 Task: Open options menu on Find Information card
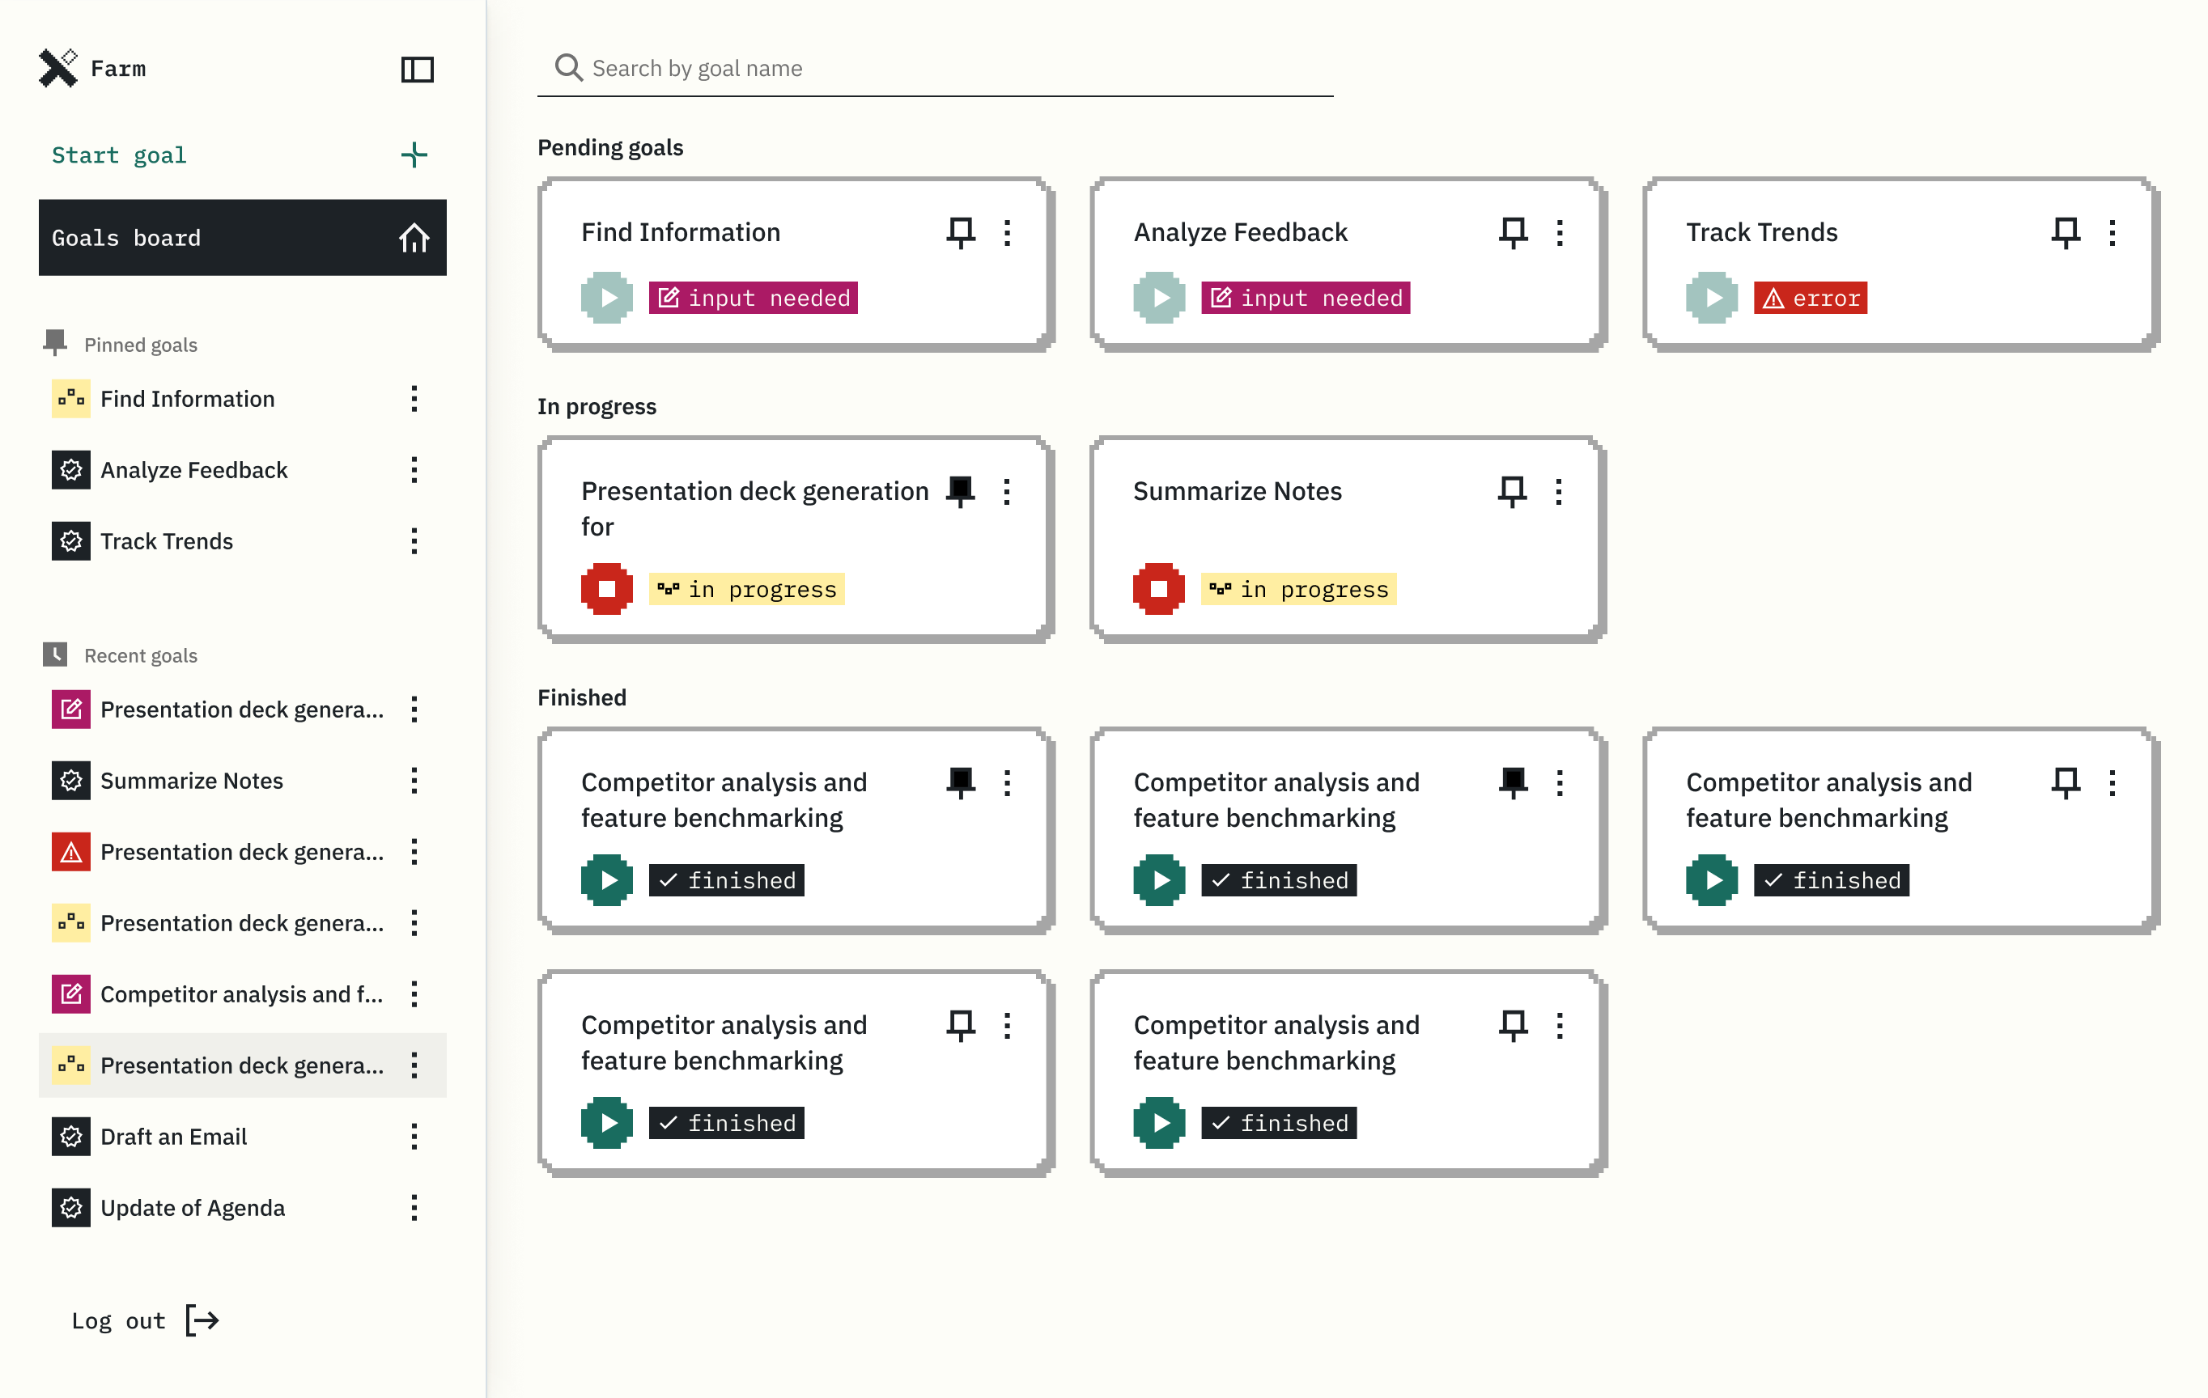(1007, 233)
